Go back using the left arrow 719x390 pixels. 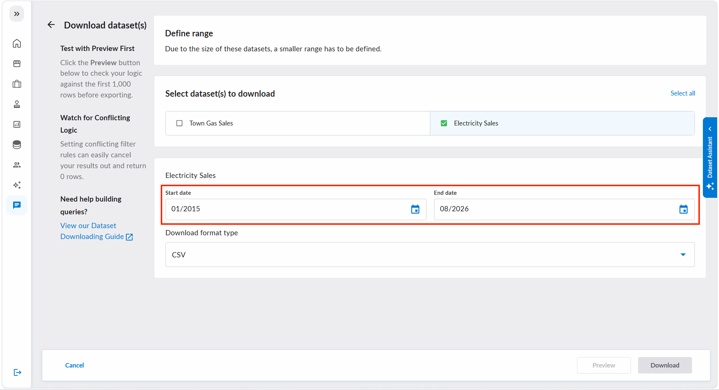pyautogui.click(x=51, y=25)
